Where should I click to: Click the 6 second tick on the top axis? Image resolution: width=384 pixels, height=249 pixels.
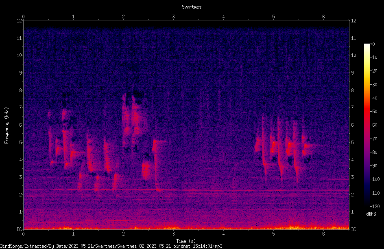(x=323, y=17)
